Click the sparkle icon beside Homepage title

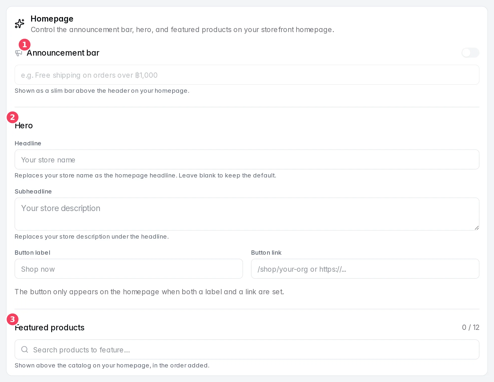point(20,24)
